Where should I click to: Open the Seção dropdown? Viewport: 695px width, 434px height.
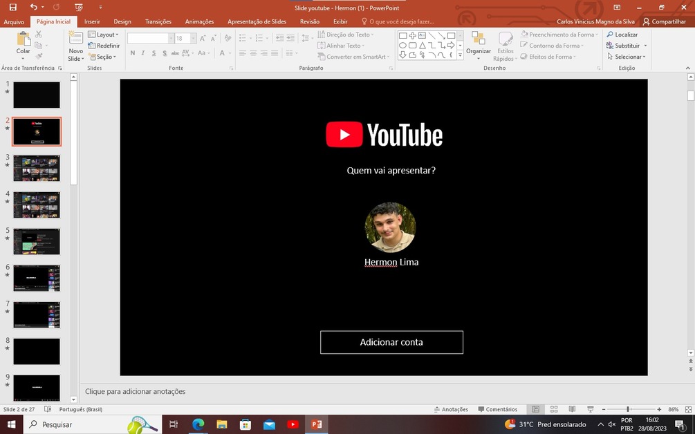(103, 57)
